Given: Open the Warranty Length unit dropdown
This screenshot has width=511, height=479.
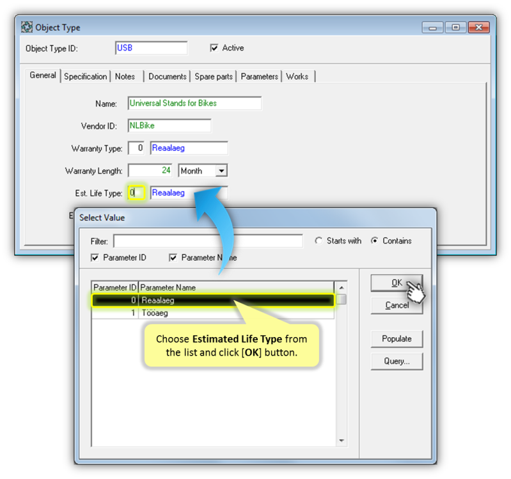Looking at the screenshot, I should (x=221, y=171).
